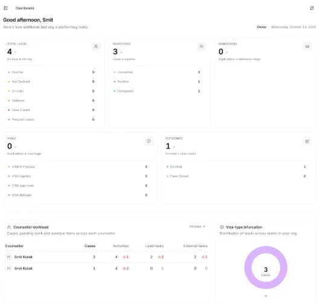Click the Visa-type bifurcation layers icon
Viewport: 320px width, 305px height.
(222, 227)
